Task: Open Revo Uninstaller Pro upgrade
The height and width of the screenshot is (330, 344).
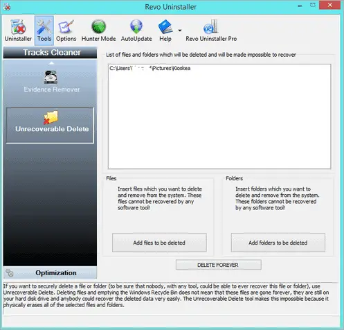Action: tap(211, 31)
